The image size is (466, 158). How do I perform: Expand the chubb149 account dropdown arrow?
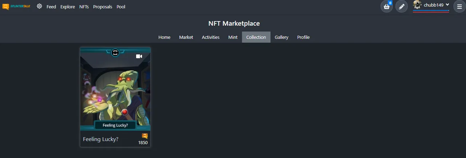[447, 5]
